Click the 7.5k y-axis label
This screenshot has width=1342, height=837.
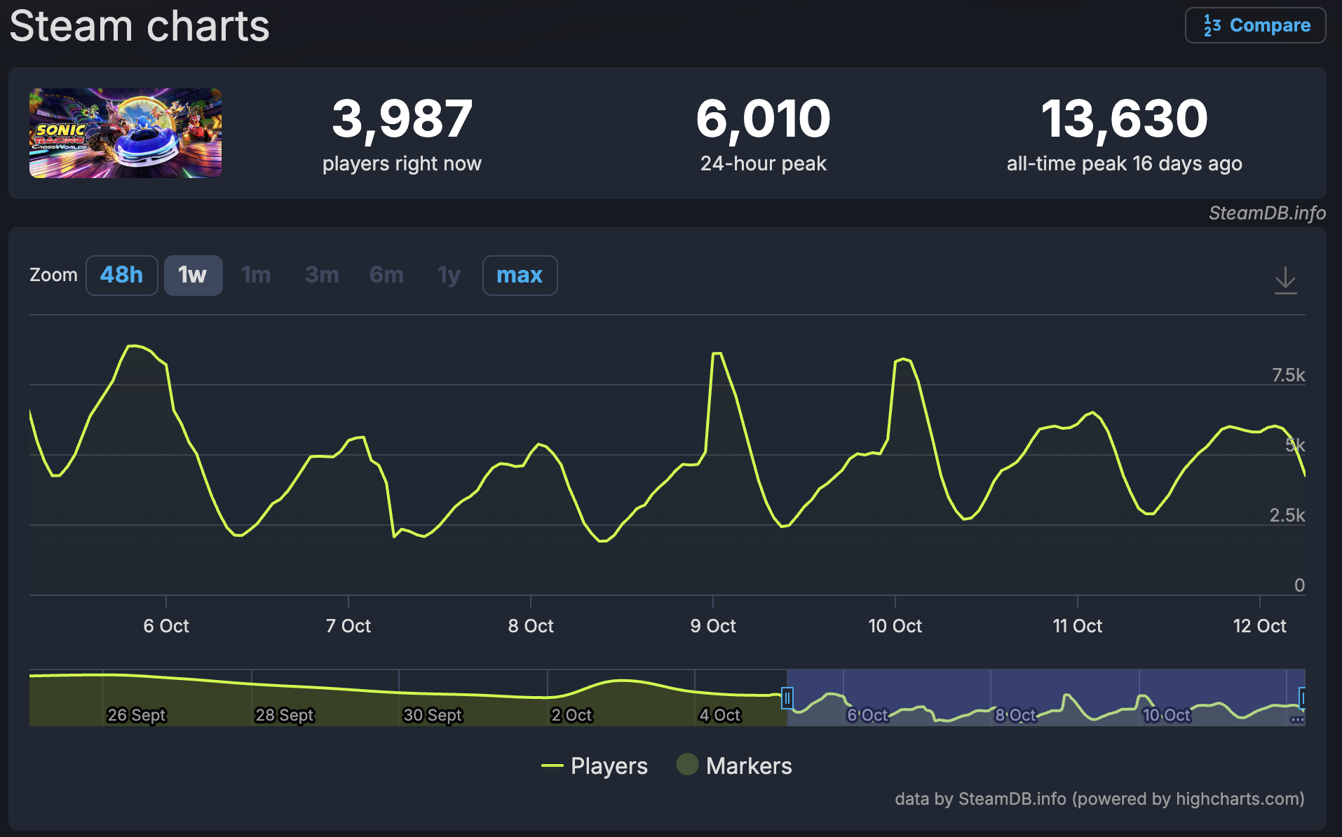1289,375
